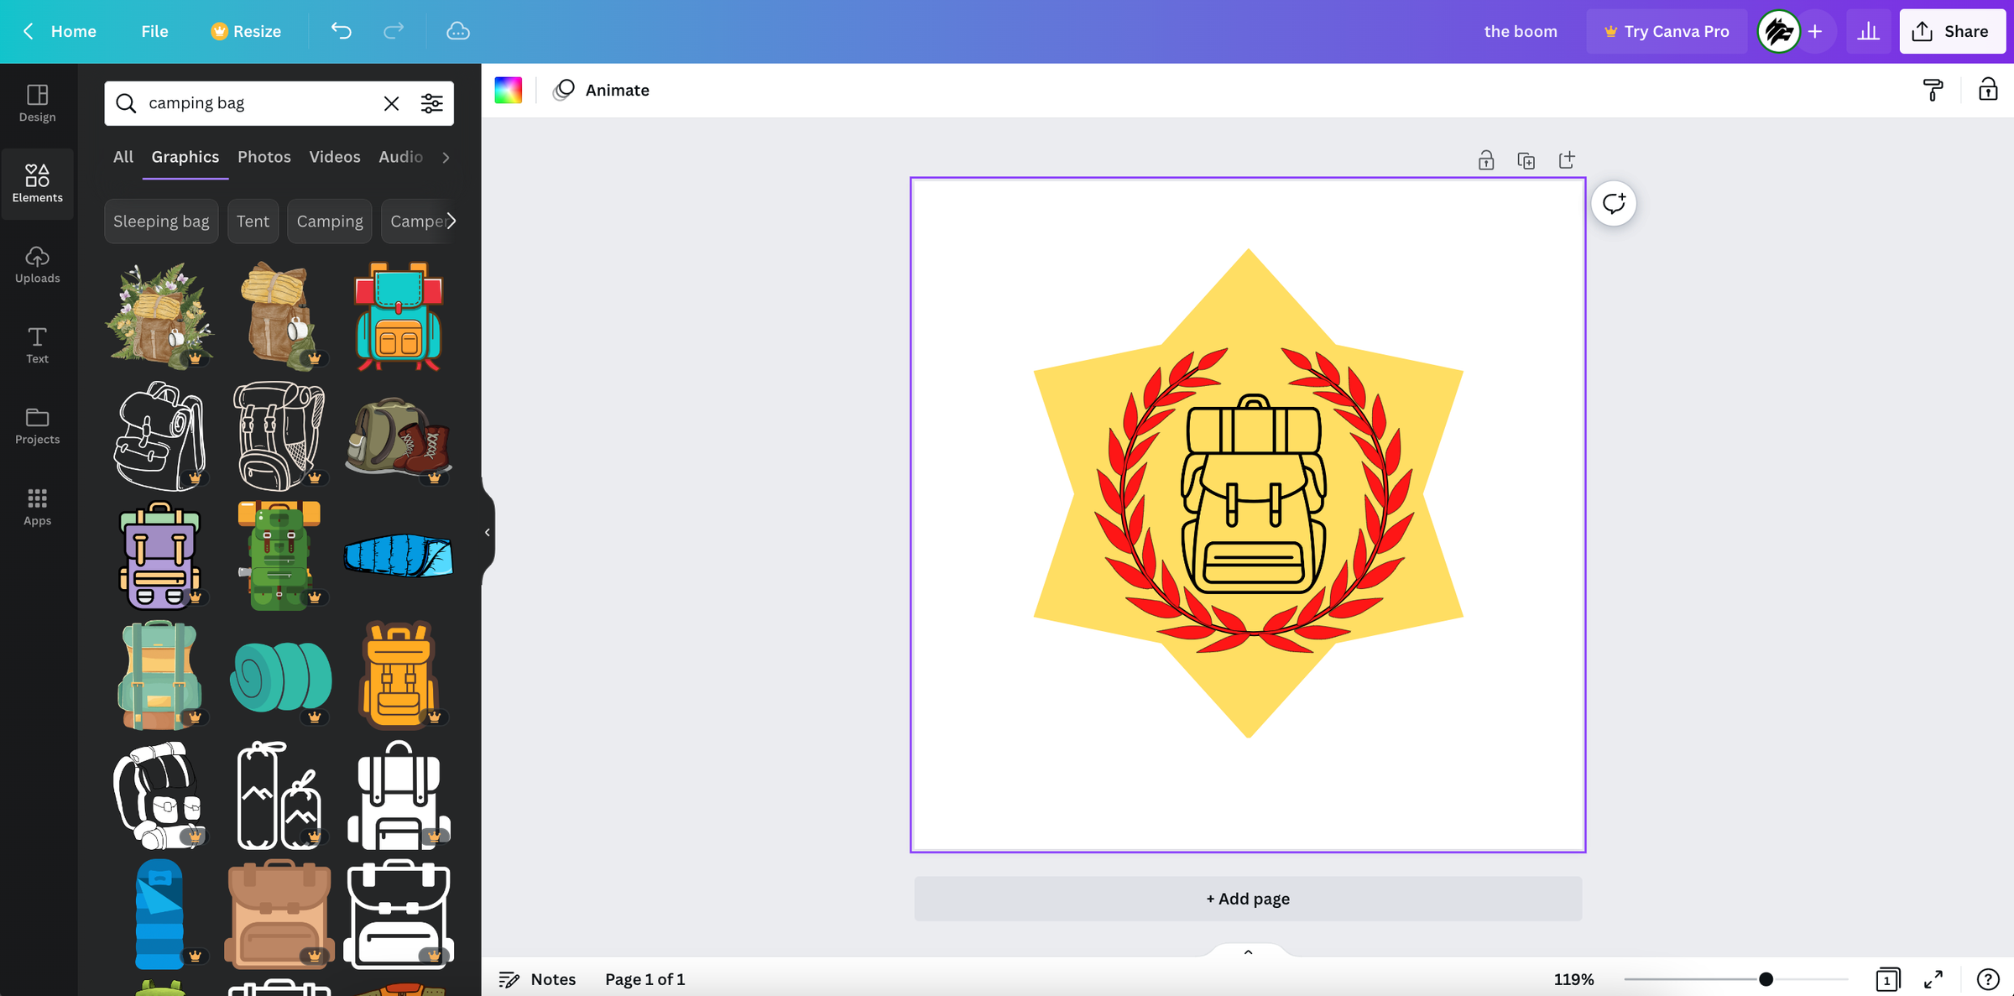Expand the search filter options
The image size is (2014, 996).
click(x=431, y=102)
